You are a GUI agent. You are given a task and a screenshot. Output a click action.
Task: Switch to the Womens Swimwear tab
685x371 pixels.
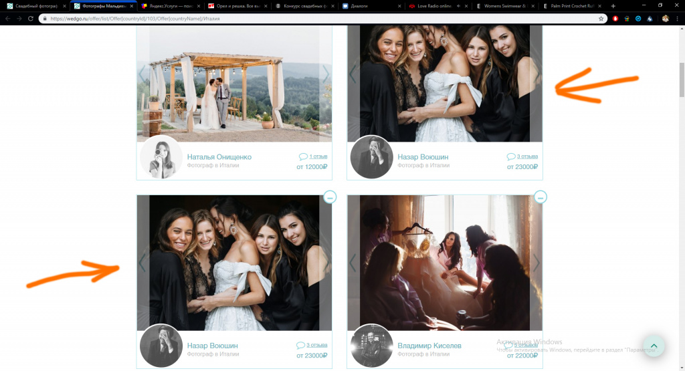(x=502, y=5)
